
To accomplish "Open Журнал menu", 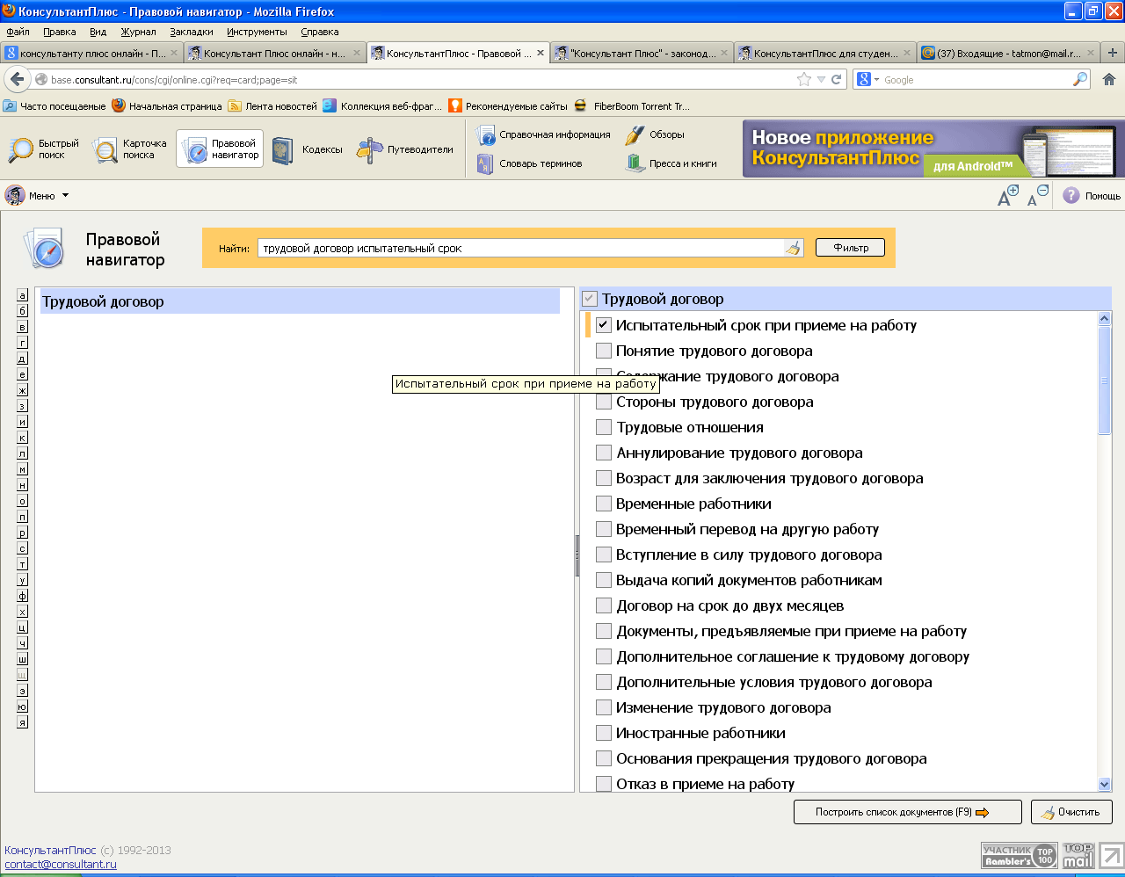I will coord(138,32).
